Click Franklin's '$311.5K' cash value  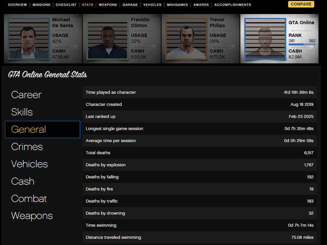pos(139,57)
